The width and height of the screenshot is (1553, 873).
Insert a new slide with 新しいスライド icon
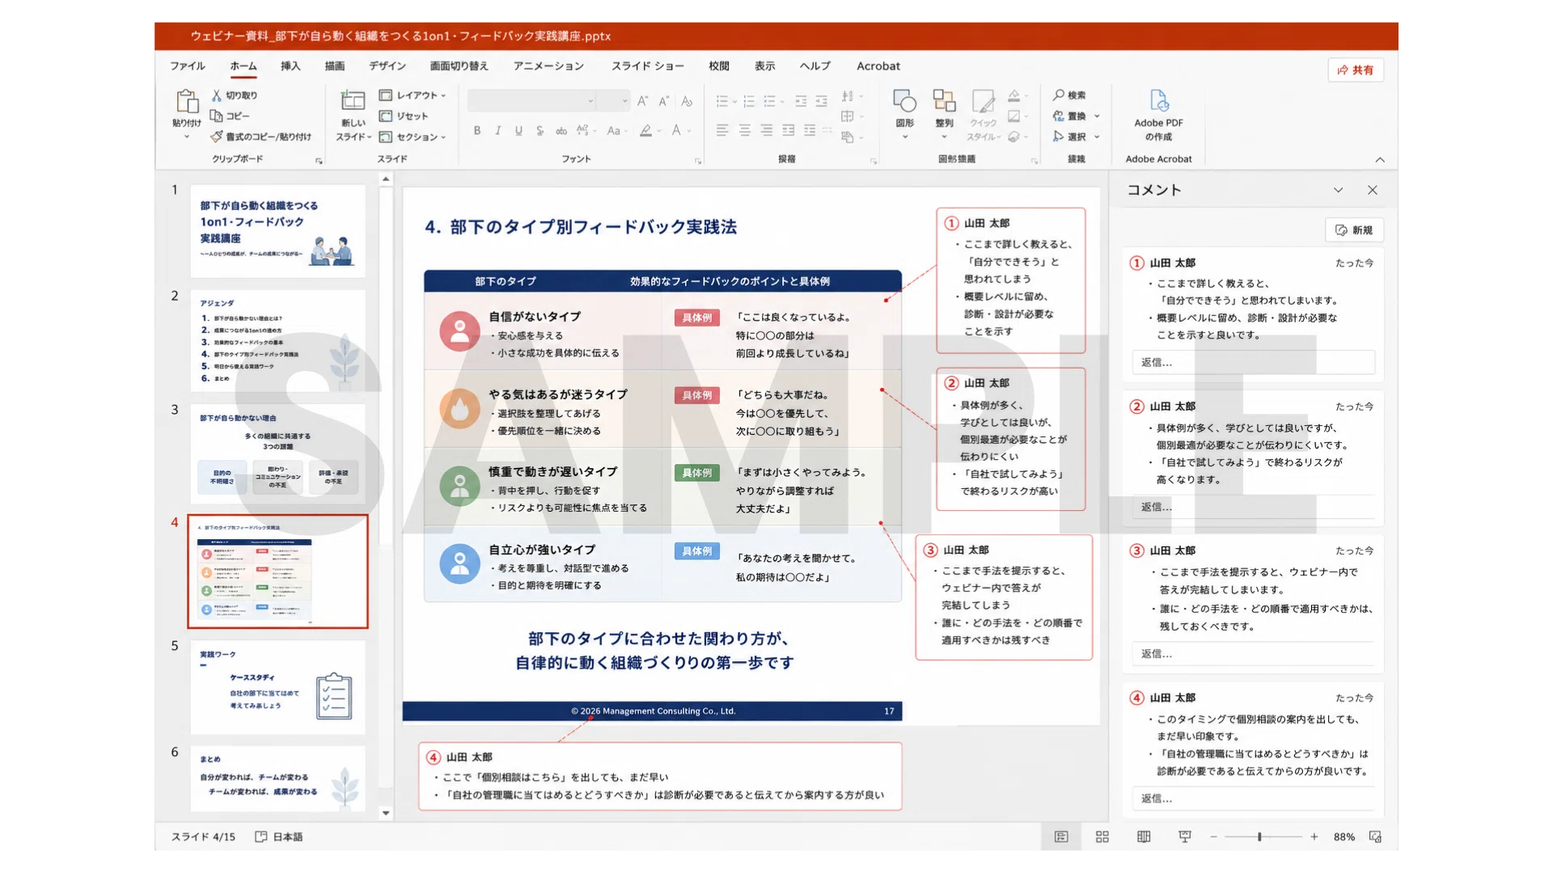[353, 101]
